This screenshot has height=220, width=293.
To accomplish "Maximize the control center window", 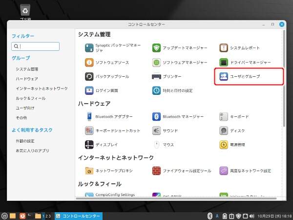I will (272, 24).
